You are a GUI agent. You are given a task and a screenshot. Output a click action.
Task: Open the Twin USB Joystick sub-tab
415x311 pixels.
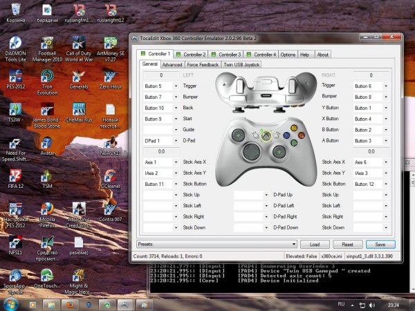241,64
